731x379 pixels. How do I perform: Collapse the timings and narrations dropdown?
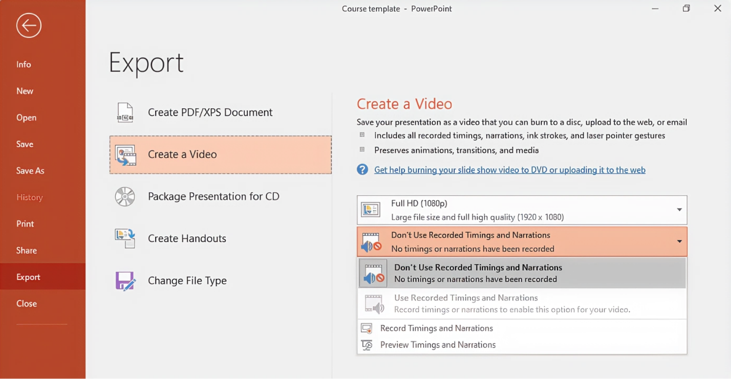680,241
